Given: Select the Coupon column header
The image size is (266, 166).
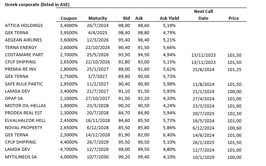Looking at the screenshot, I should pyautogui.click(x=69, y=18).
